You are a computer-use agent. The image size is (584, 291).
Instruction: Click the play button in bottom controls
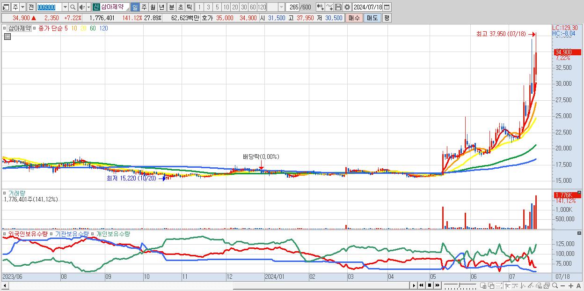tap(414, 285)
